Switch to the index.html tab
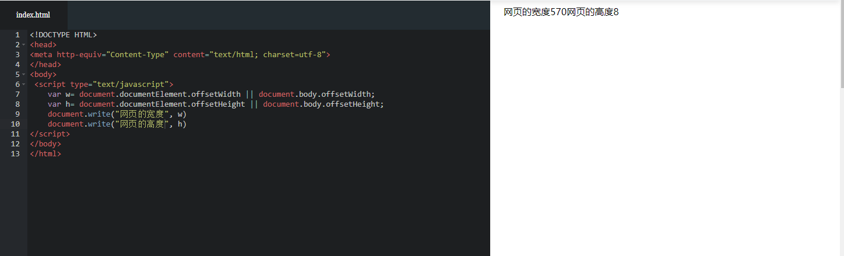 [x=33, y=15]
